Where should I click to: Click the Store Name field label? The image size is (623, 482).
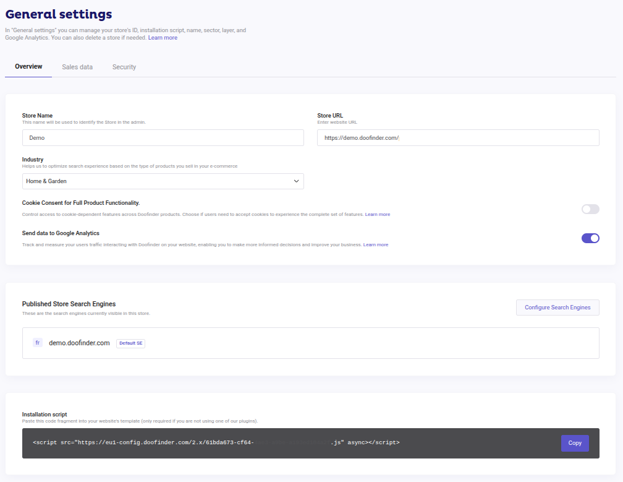tap(37, 116)
